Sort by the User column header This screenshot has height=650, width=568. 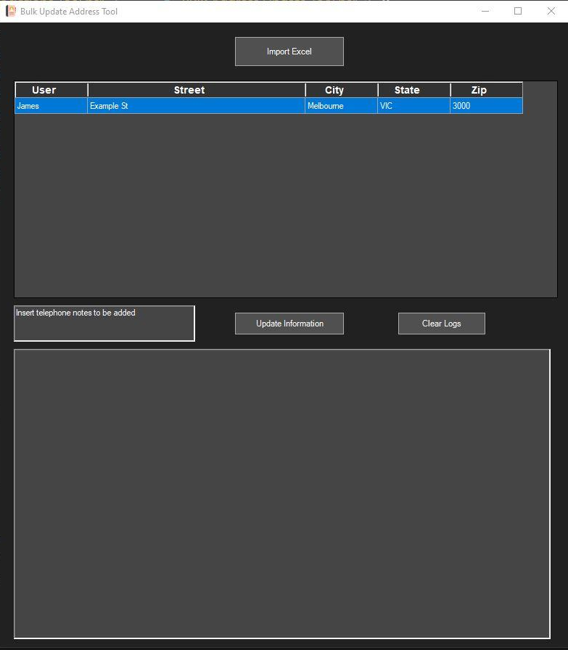[52, 90]
